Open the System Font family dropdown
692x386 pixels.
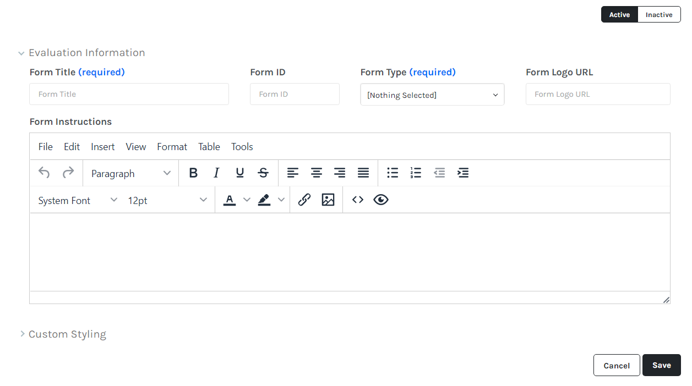coord(78,201)
